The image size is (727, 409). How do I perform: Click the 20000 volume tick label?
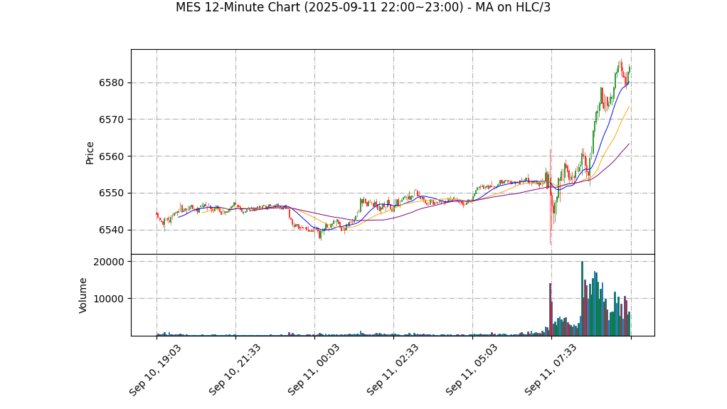coord(109,262)
